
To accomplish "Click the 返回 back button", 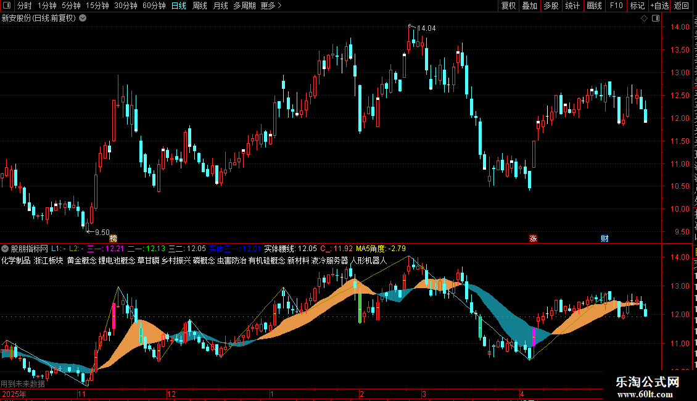I will pyautogui.click(x=682, y=6).
